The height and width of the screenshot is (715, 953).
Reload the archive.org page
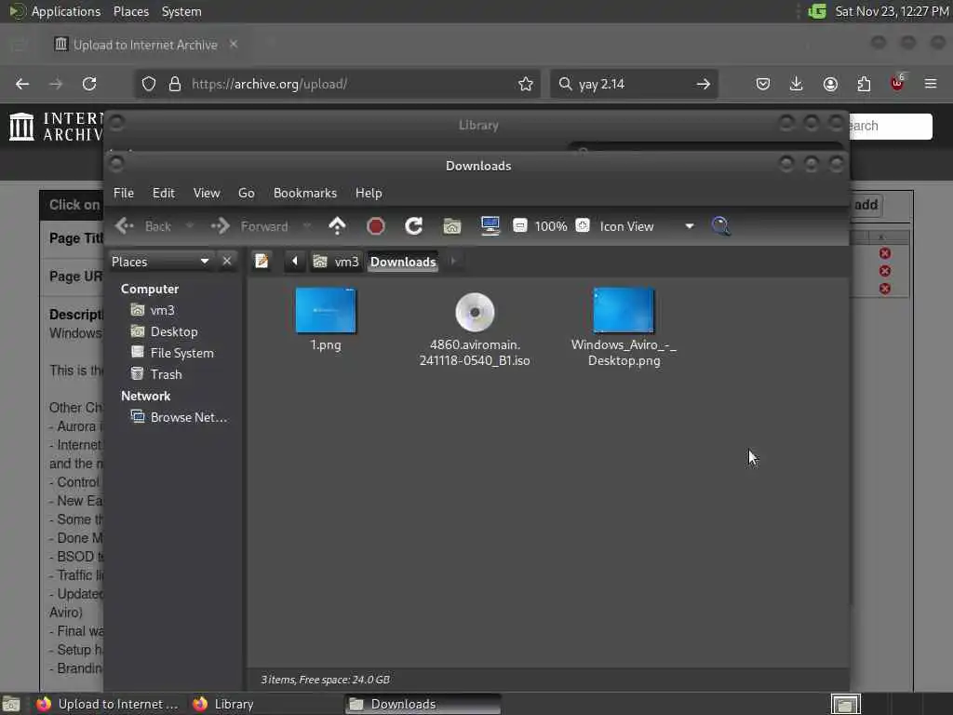89,84
